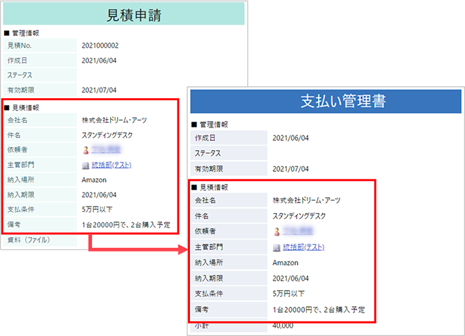Click the 見積情報 heading in 見積申請
The width and height of the screenshot is (465, 336).
coord(25,108)
